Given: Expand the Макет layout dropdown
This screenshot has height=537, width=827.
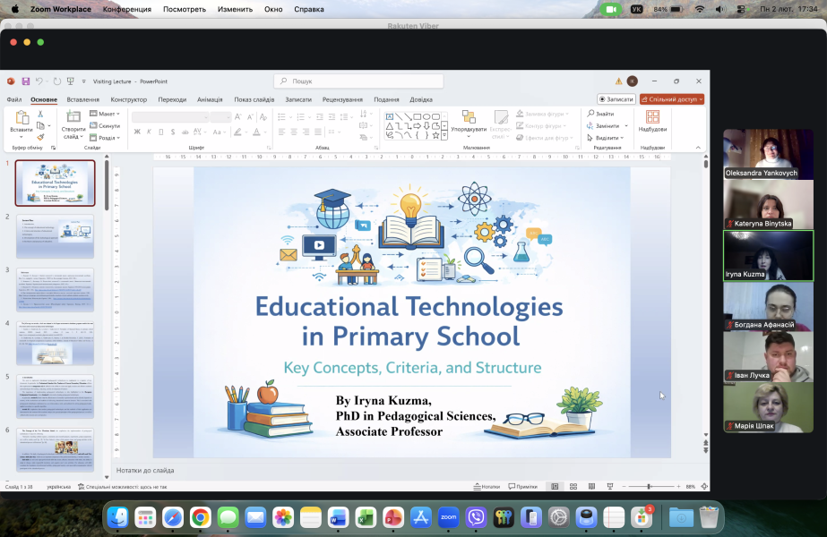Looking at the screenshot, I should (x=106, y=114).
